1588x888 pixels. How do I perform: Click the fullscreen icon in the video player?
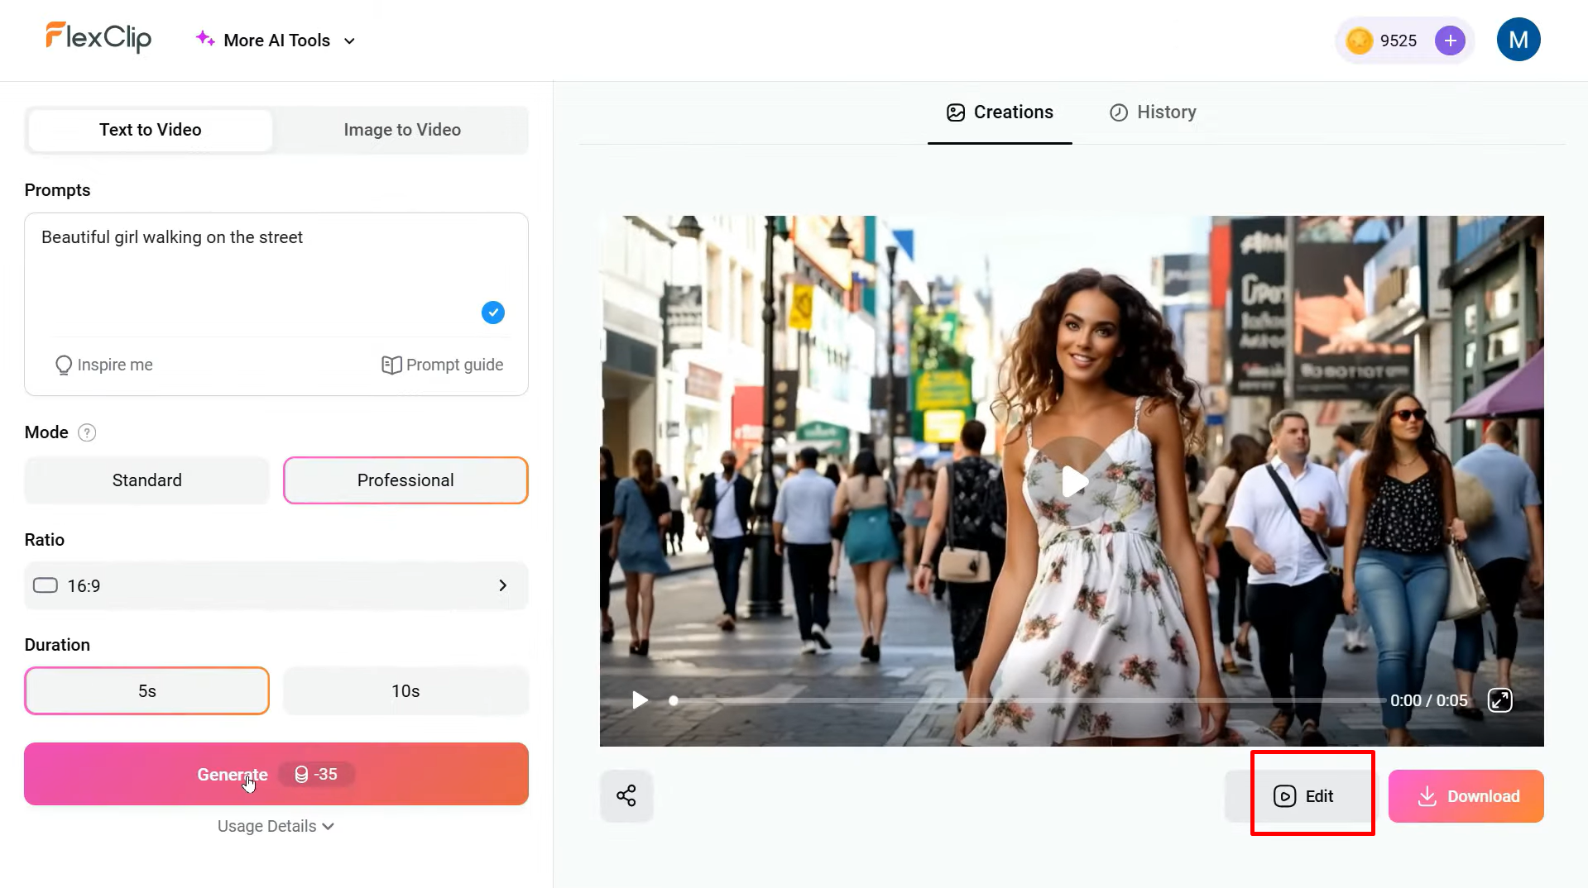[1500, 700]
